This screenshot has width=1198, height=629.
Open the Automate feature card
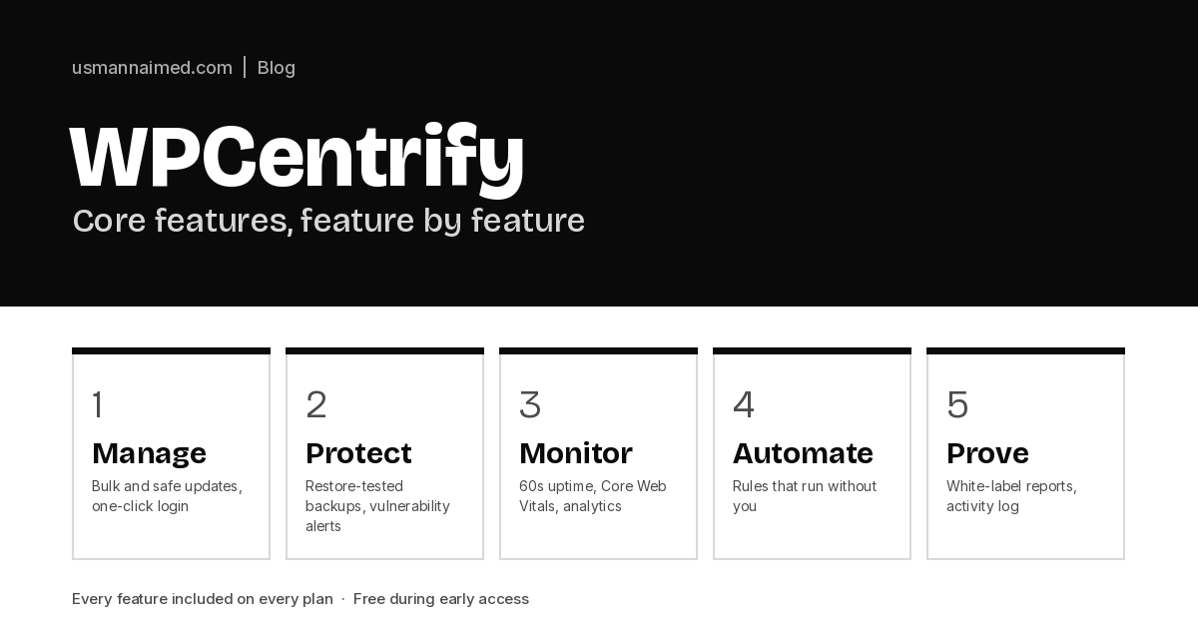(x=812, y=453)
